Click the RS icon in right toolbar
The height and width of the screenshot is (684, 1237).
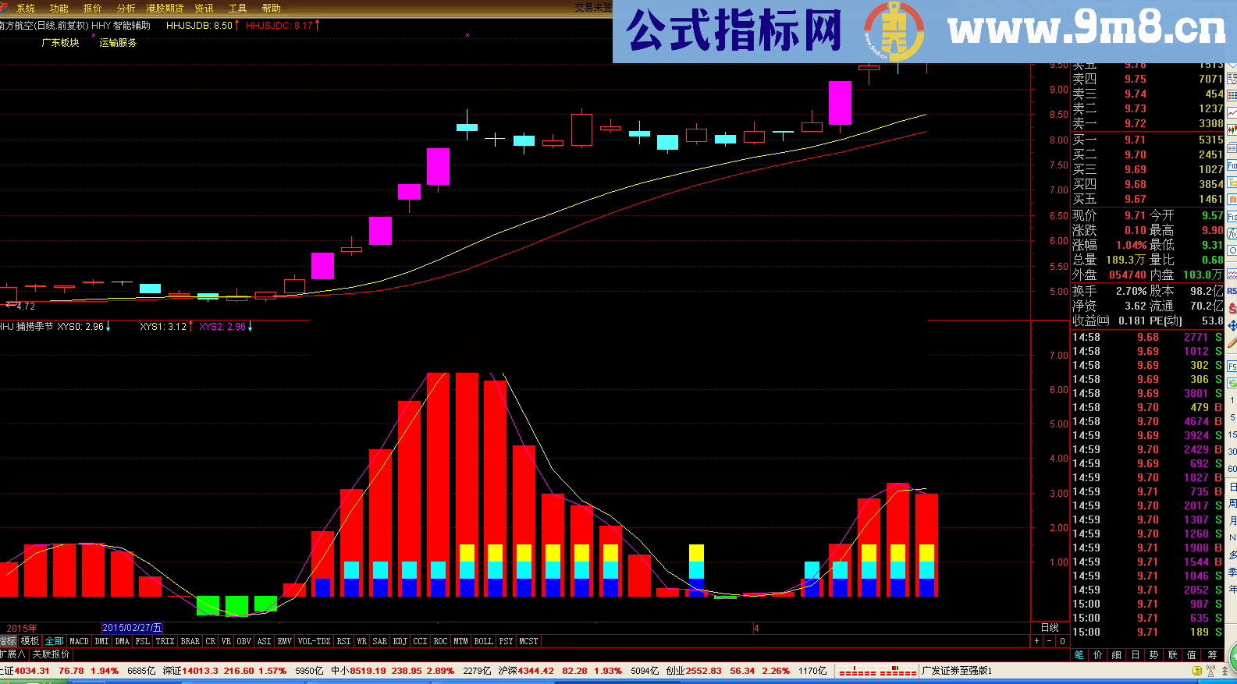tap(1232, 291)
